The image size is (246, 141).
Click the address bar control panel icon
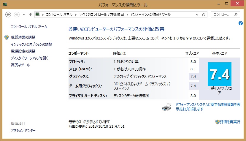37,15
